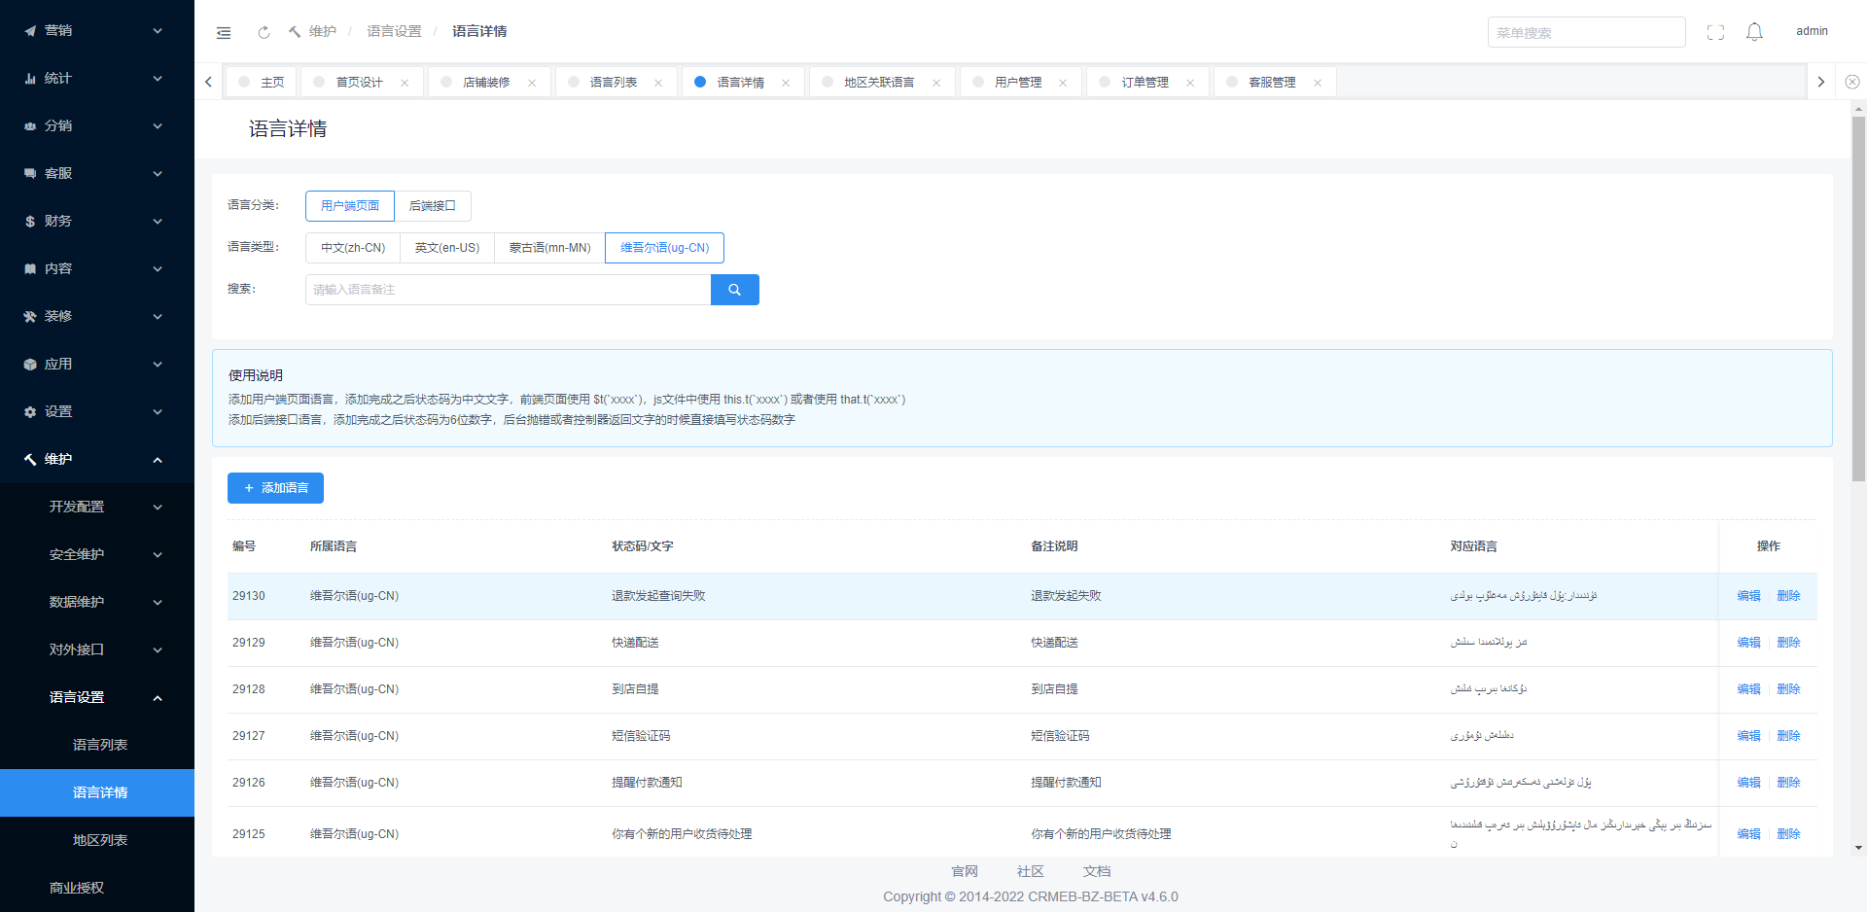Select 后端接口 language category
The image size is (1867, 912).
click(433, 206)
